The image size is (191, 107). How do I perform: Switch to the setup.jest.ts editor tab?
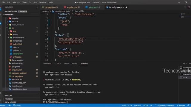(93, 7)
